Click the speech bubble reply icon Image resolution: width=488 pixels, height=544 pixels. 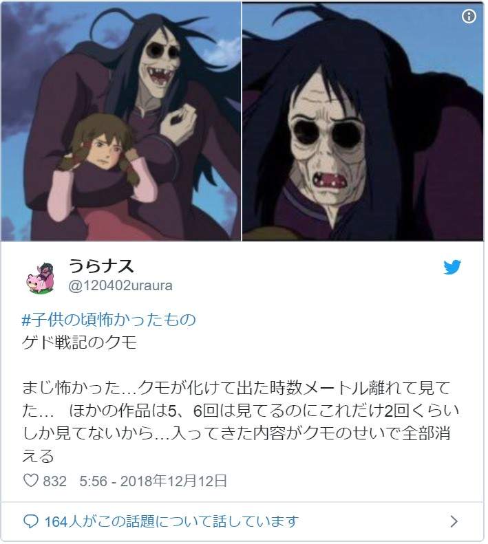[30, 521]
